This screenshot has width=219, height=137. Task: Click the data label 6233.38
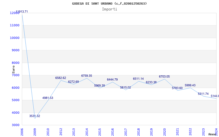point(151,82)
